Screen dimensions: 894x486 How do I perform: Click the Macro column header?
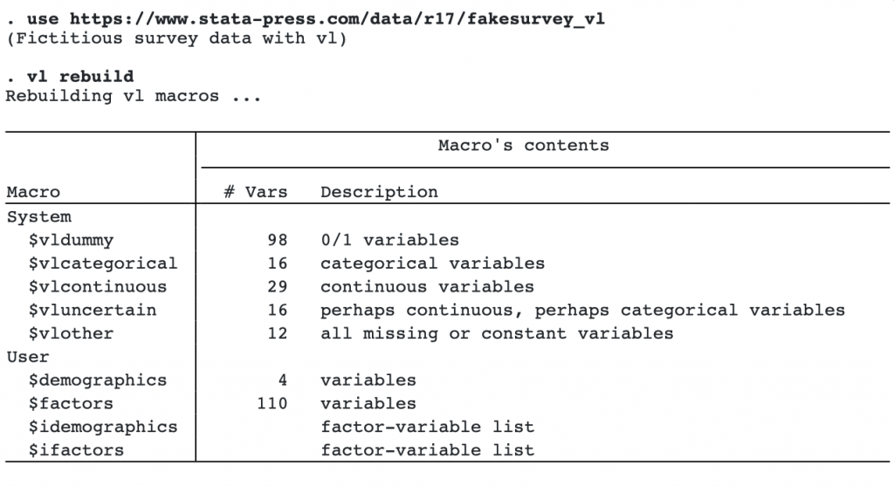point(33,192)
